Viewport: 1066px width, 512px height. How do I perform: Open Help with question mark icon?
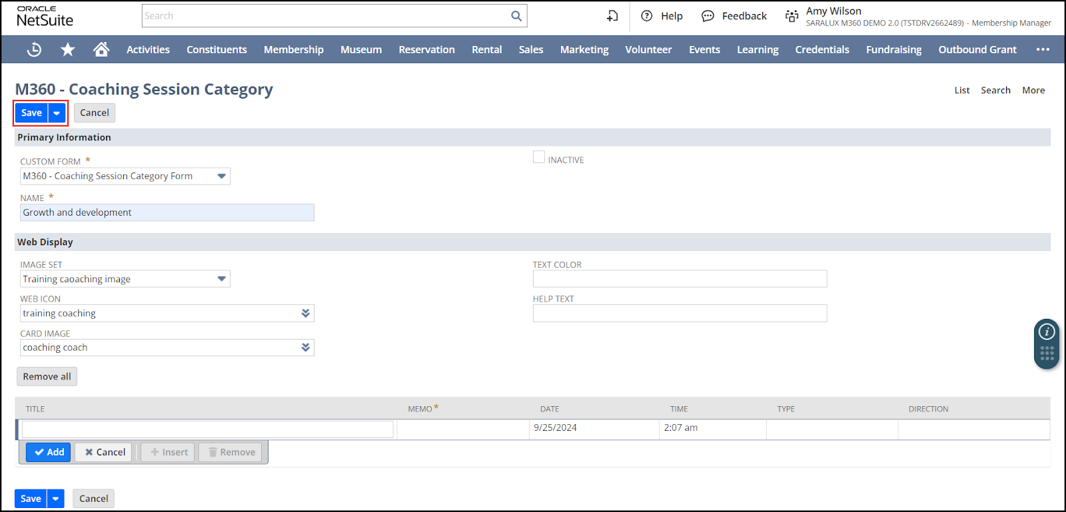(x=646, y=16)
